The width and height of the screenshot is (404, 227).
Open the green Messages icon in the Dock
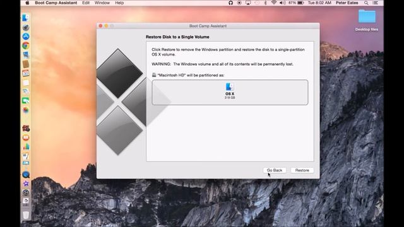click(x=26, y=101)
